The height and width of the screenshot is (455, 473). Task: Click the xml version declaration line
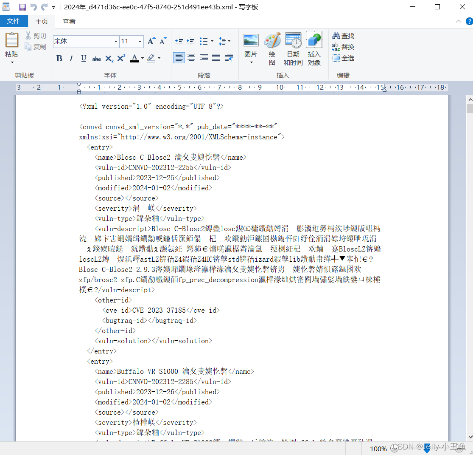tap(151, 106)
